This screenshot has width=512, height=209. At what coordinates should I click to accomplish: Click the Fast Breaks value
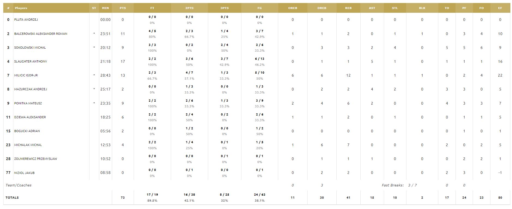[x=412, y=185]
